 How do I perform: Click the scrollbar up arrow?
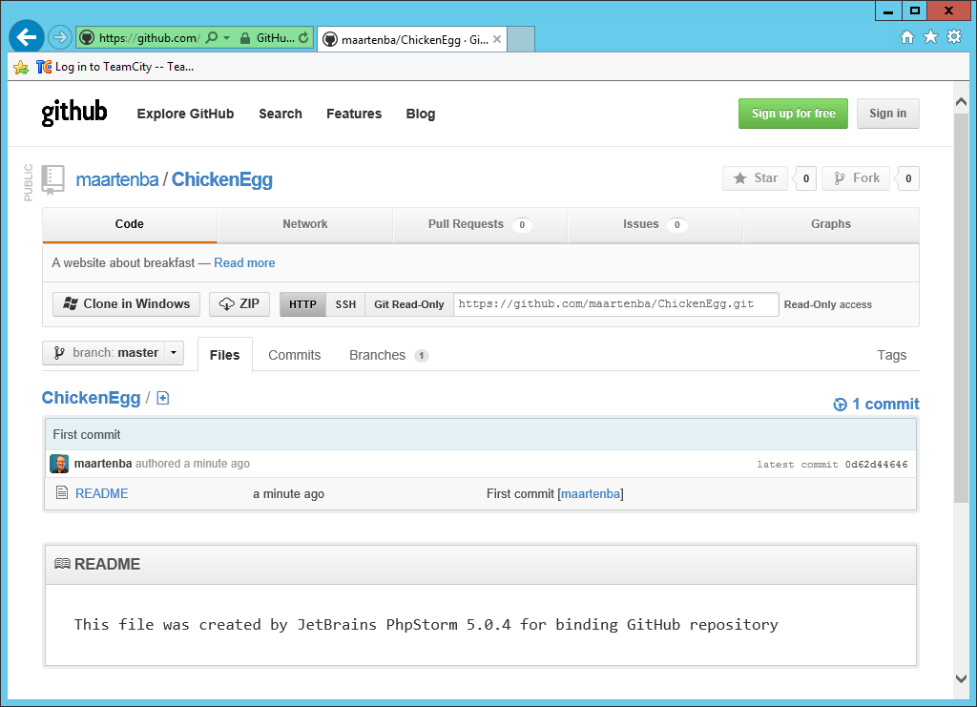(x=962, y=101)
